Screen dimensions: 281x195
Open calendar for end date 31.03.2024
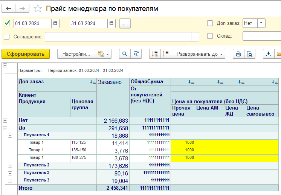tap(111, 23)
